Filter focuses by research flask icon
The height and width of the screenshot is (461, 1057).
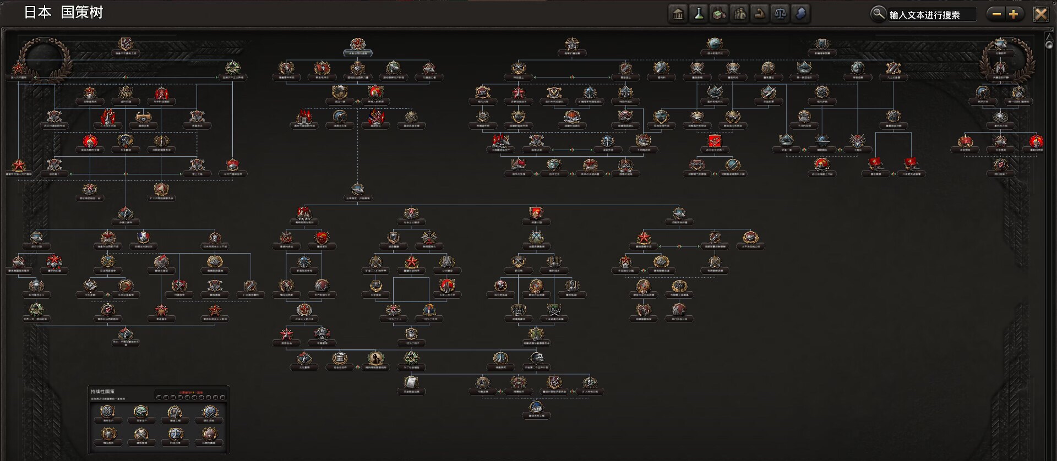pos(699,14)
